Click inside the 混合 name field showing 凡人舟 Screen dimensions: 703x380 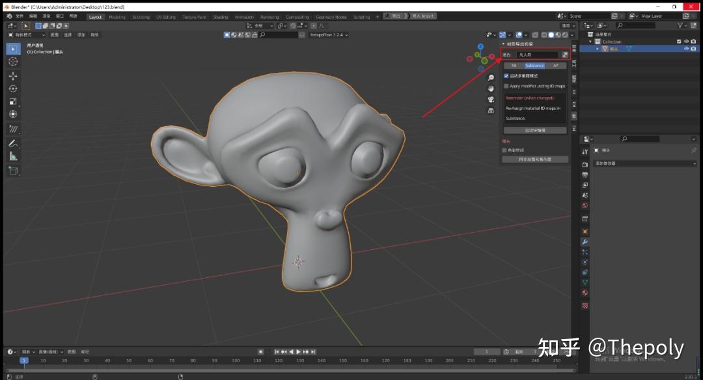[x=537, y=55]
